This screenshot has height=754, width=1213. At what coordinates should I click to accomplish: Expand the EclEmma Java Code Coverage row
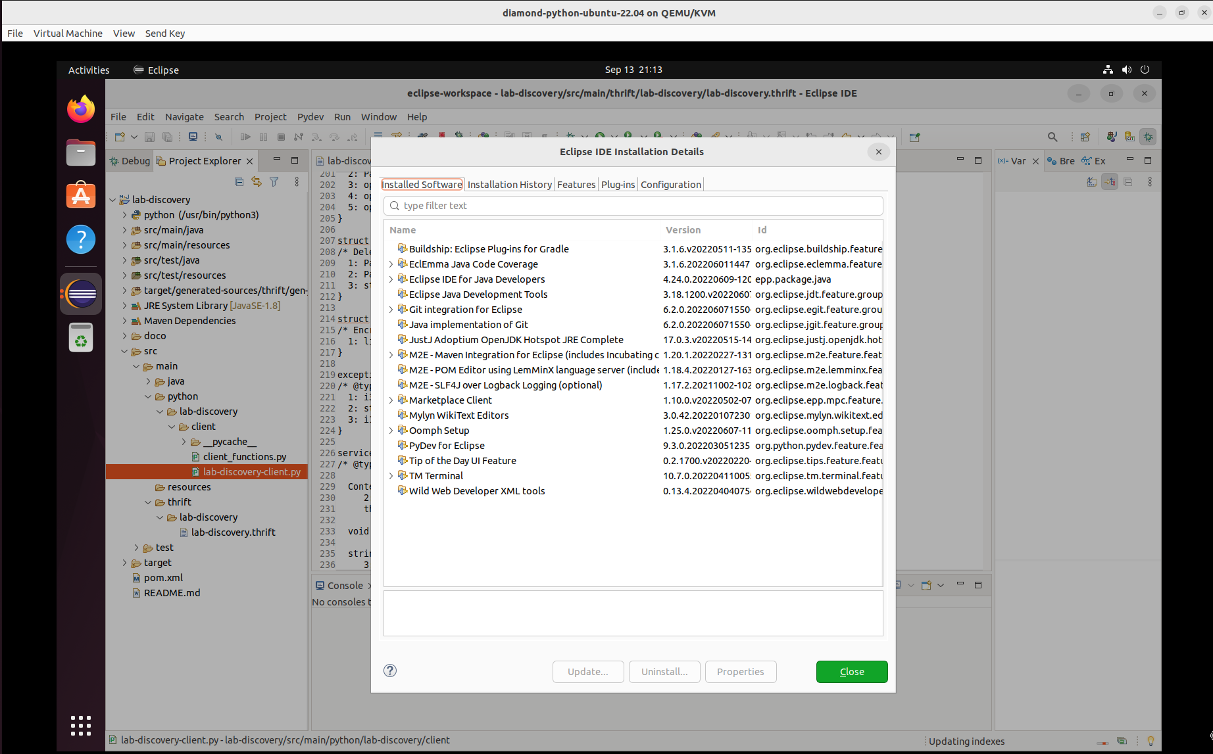click(x=391, y=264)
